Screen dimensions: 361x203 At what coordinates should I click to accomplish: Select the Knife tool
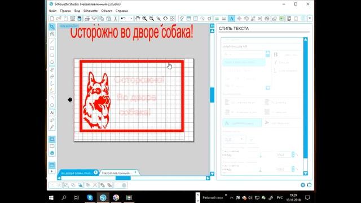pos(52,127)
